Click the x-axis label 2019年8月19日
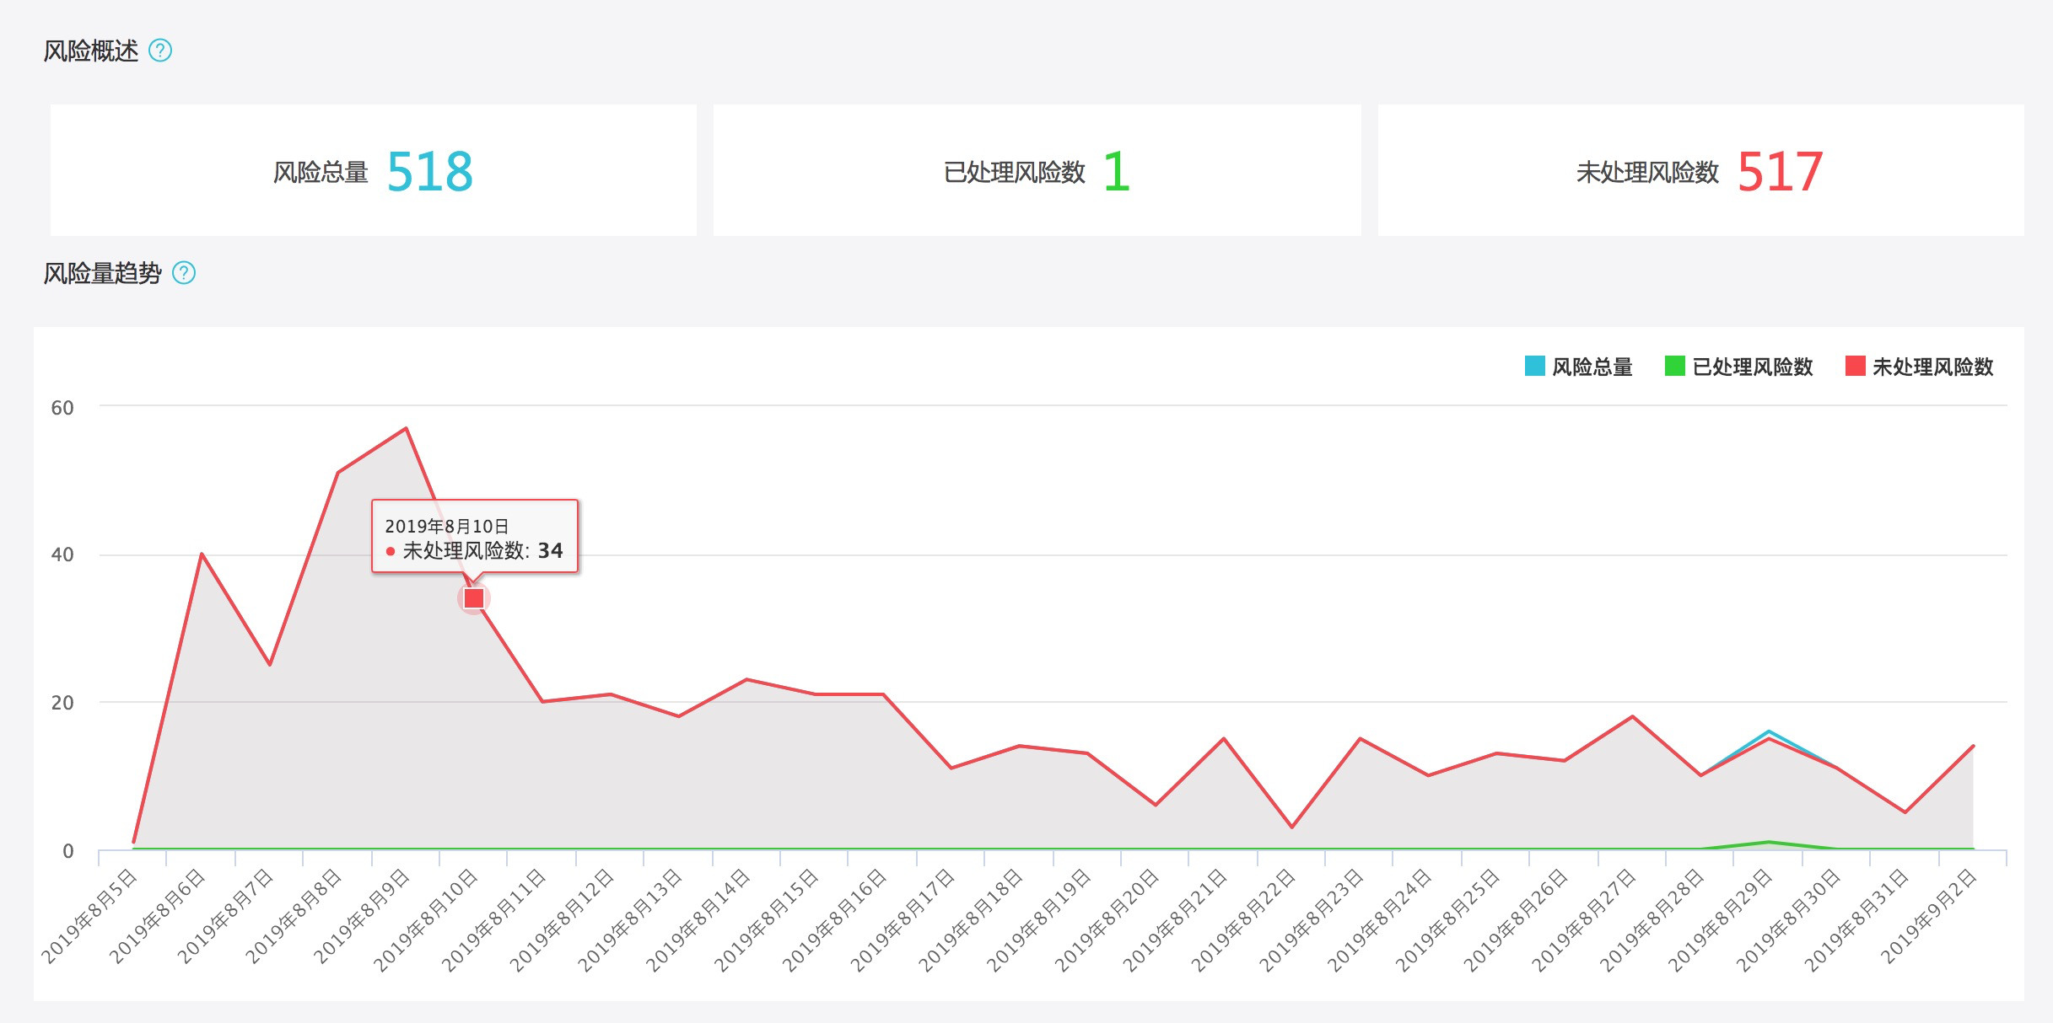Viewport: 2053px width, 1023px height. (x=1038, y=920)
